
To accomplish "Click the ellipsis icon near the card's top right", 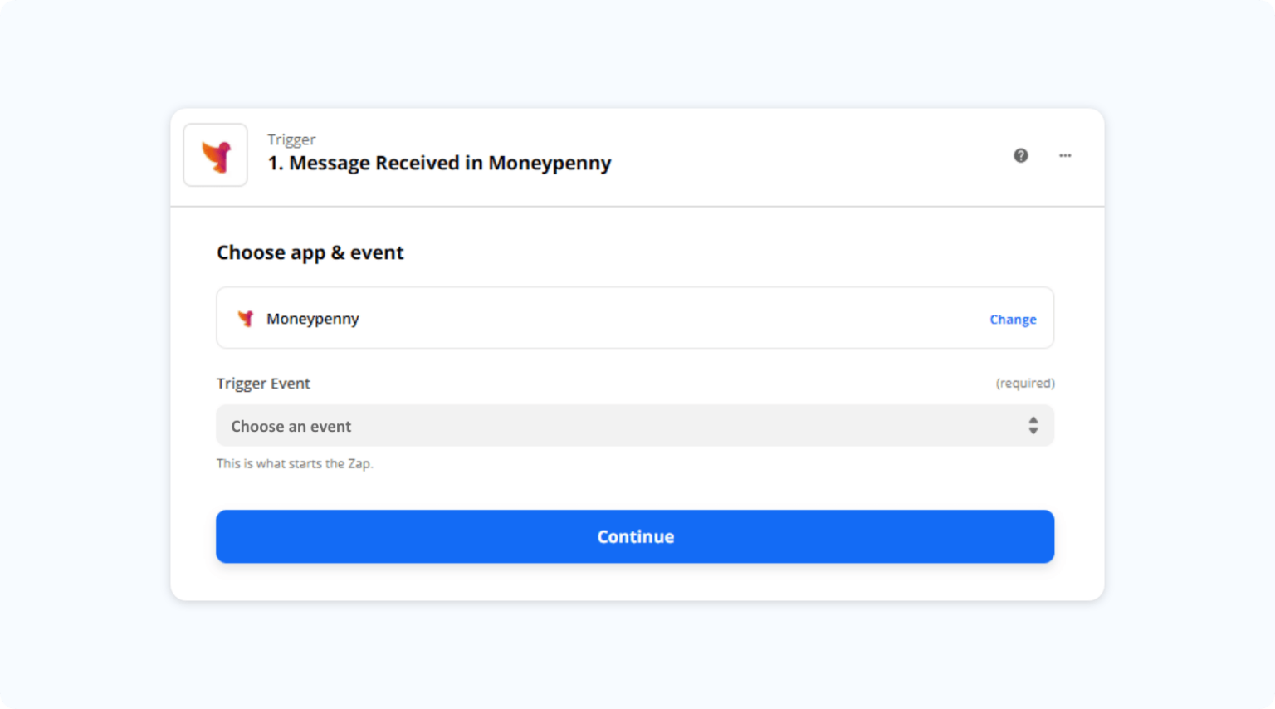I will pyautogui.click(x=1066, y=155).
